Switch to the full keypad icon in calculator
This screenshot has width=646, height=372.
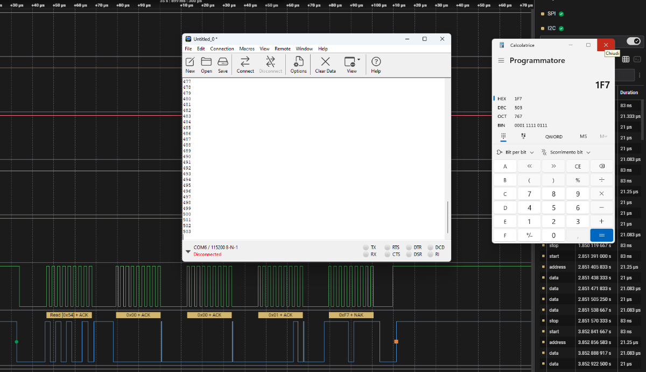[x=503, y=136]
